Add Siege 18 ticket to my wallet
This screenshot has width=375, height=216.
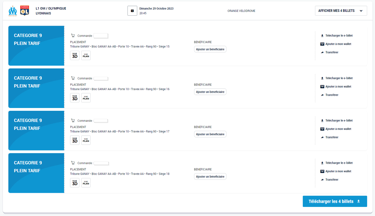pyautogui.click(x=336, y=171)
